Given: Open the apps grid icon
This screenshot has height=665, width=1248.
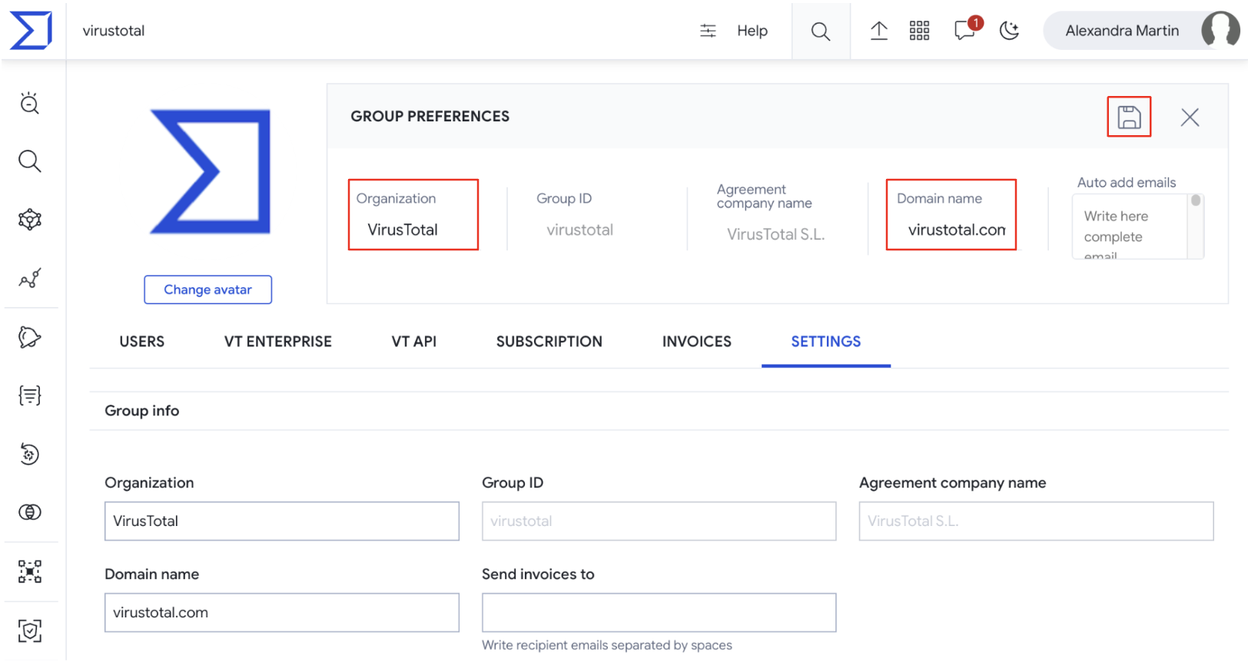Looking at the screenshot, I should pos(919,31).
